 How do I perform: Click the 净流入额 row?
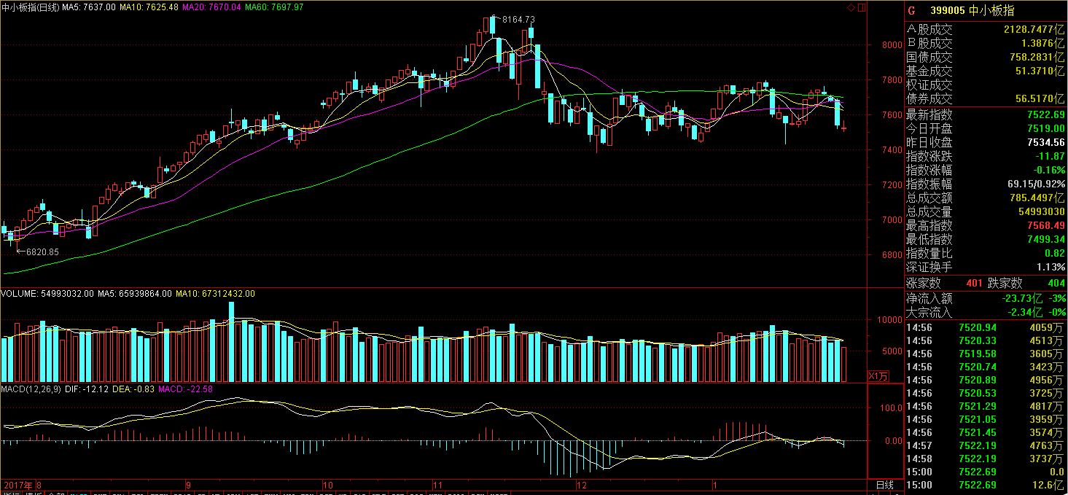coord(986,298)
